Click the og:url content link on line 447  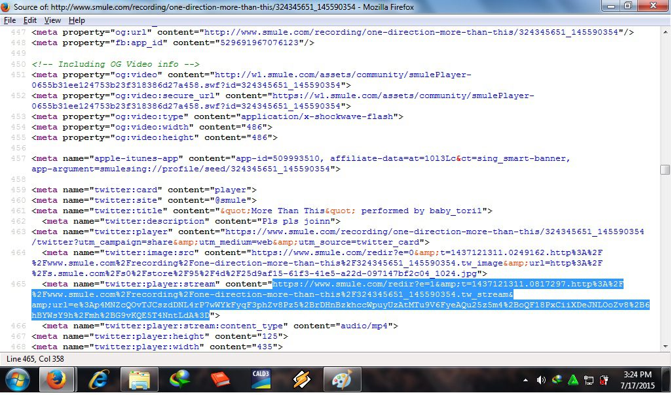[411, 32]
